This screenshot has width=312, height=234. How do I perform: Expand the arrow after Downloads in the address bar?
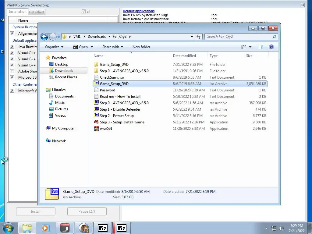(x=109, y=37)
